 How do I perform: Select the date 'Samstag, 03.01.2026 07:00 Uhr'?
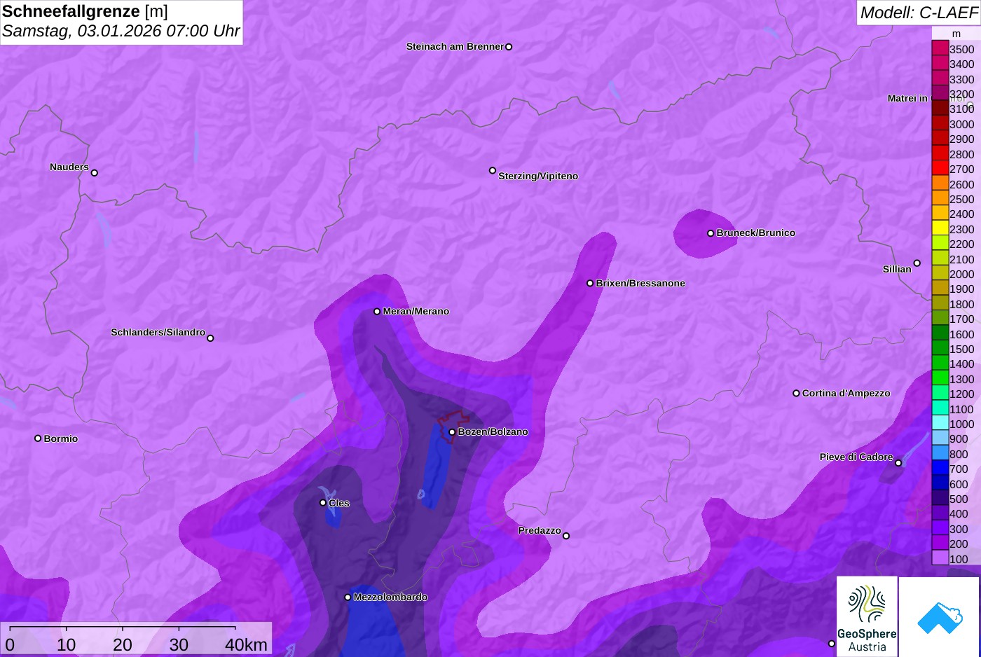click(x=121, y=31)
